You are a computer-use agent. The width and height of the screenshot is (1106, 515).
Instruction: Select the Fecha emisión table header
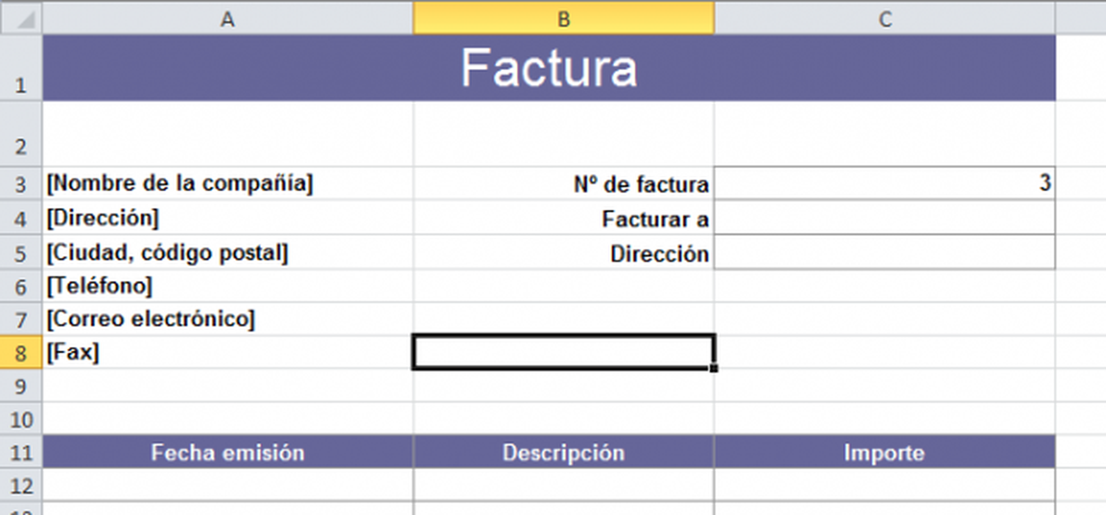click(228, 452)
